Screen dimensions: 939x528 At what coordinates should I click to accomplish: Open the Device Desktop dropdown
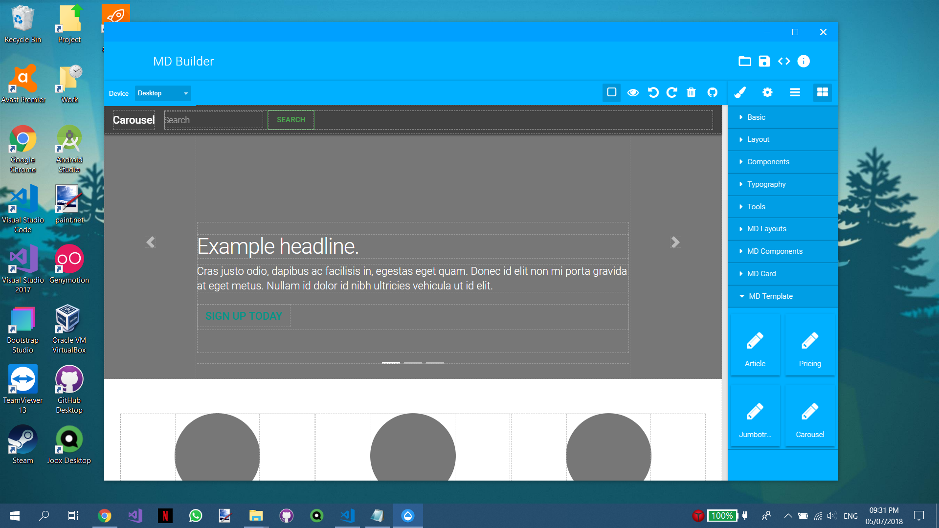pyautogui.click(x=163, y=93)
